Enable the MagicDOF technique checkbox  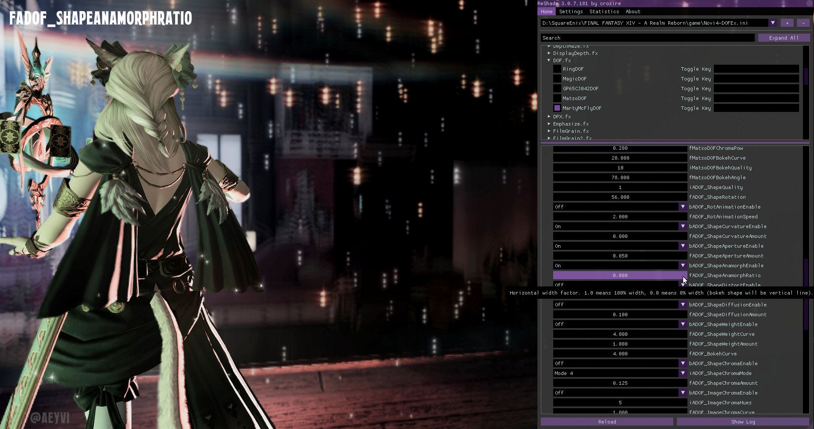557,79
